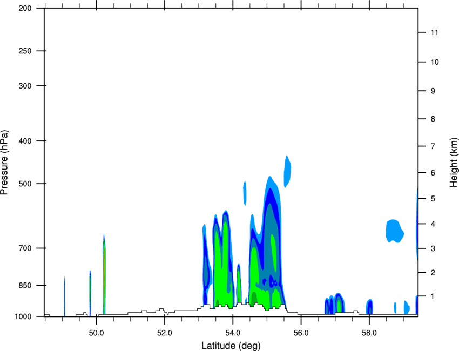Click the 58.0 latitude tick label
This screenshot has width=459, height=351.
tap(369, 333)
